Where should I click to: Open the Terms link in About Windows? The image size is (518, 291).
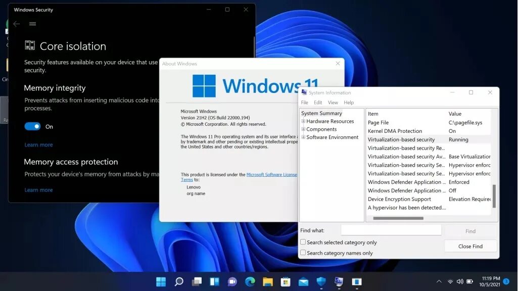point(186,180)
